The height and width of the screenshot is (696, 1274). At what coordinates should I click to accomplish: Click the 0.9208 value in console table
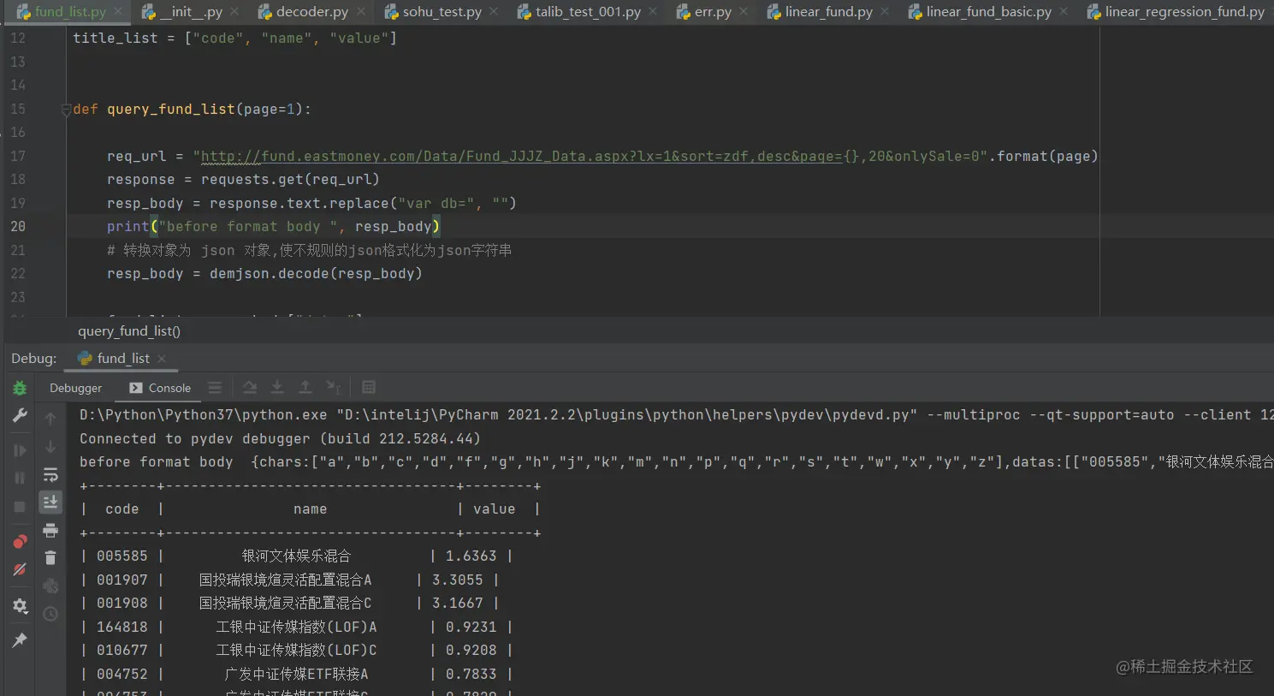pyautogui.click(x=471, y=651)
